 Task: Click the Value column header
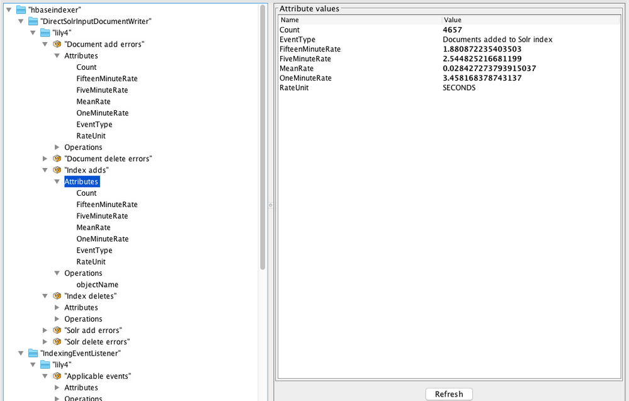click(531, 20)
